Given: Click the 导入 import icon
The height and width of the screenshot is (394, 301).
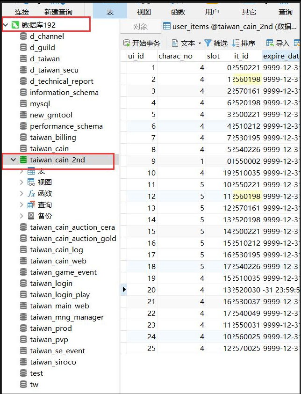Looking at the screenshot, I should tap(270, 43).
